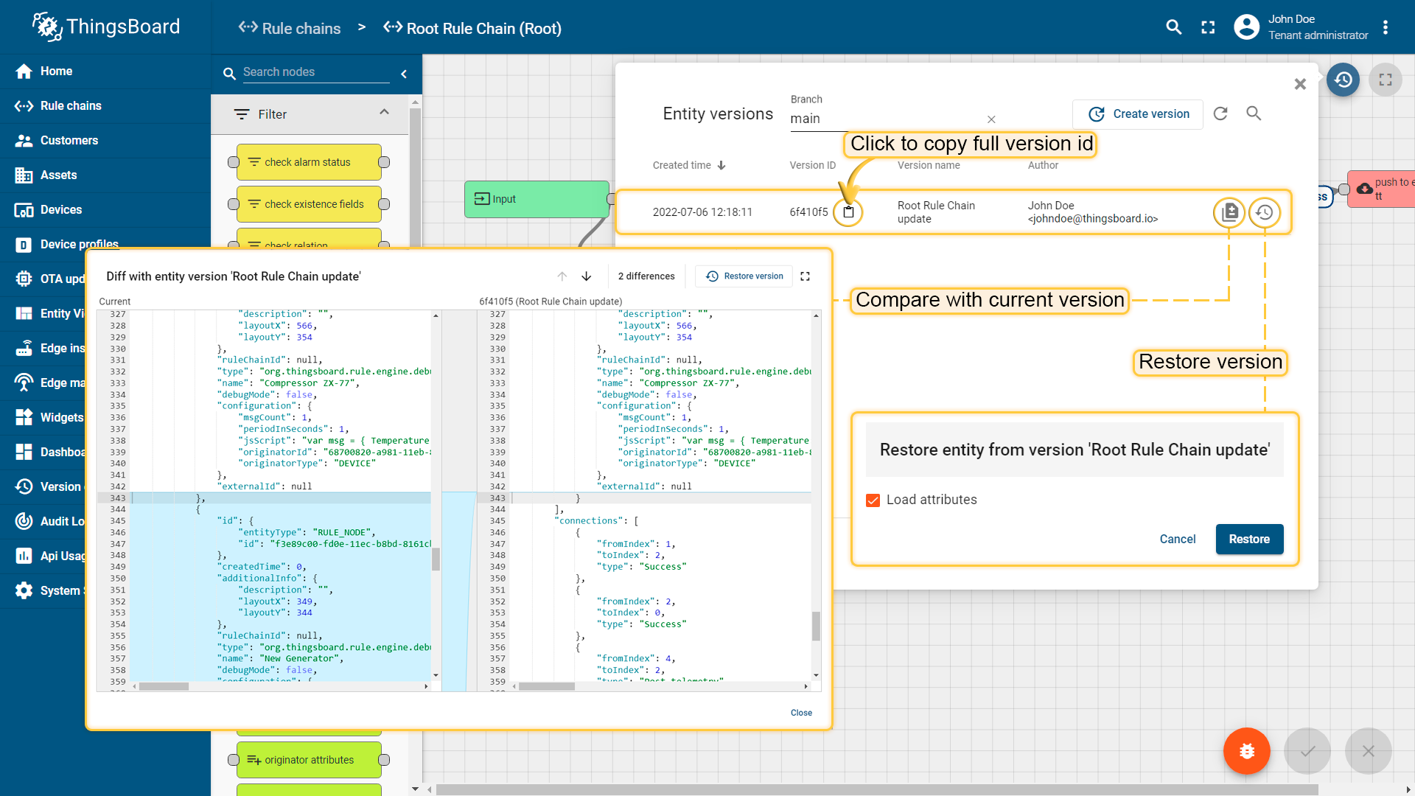Click Create version button

[1138, 114]
